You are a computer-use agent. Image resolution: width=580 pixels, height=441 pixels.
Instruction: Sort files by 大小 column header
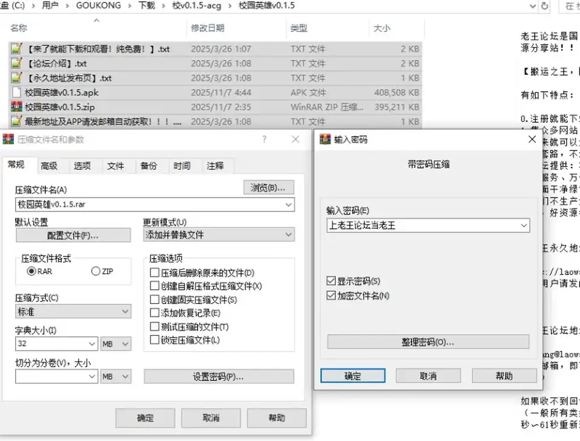[x=382, y=28]
